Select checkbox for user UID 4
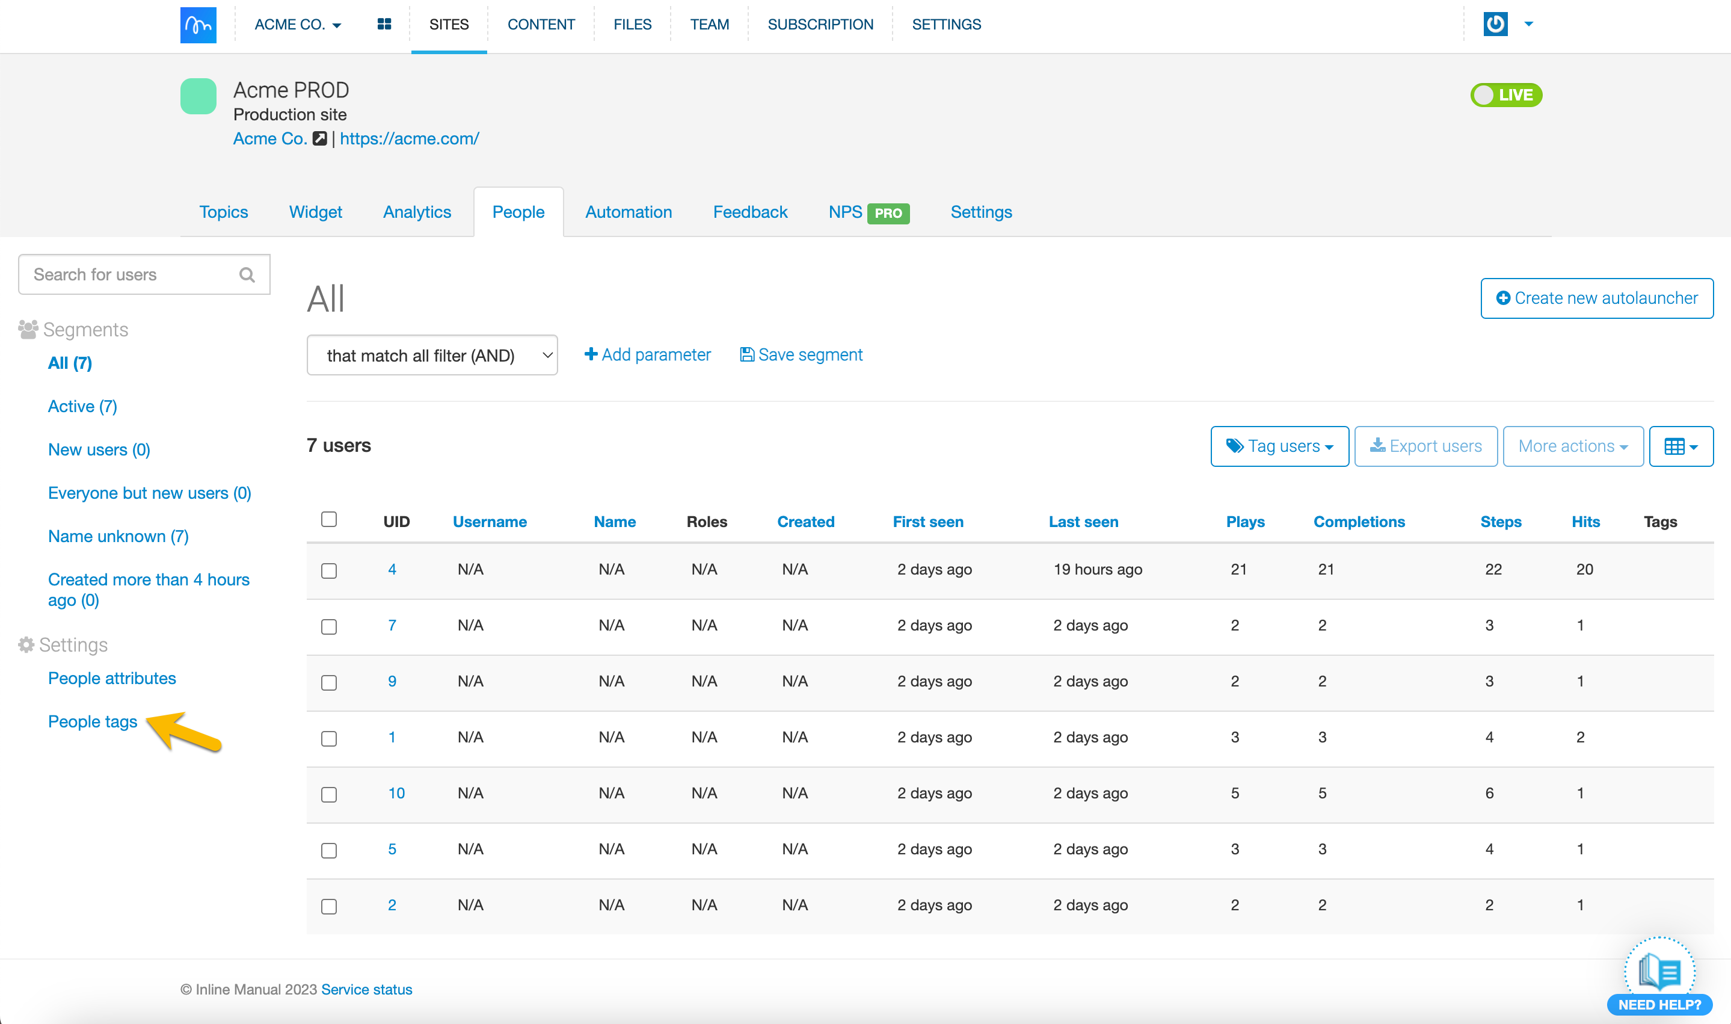 tap(329, 570)
